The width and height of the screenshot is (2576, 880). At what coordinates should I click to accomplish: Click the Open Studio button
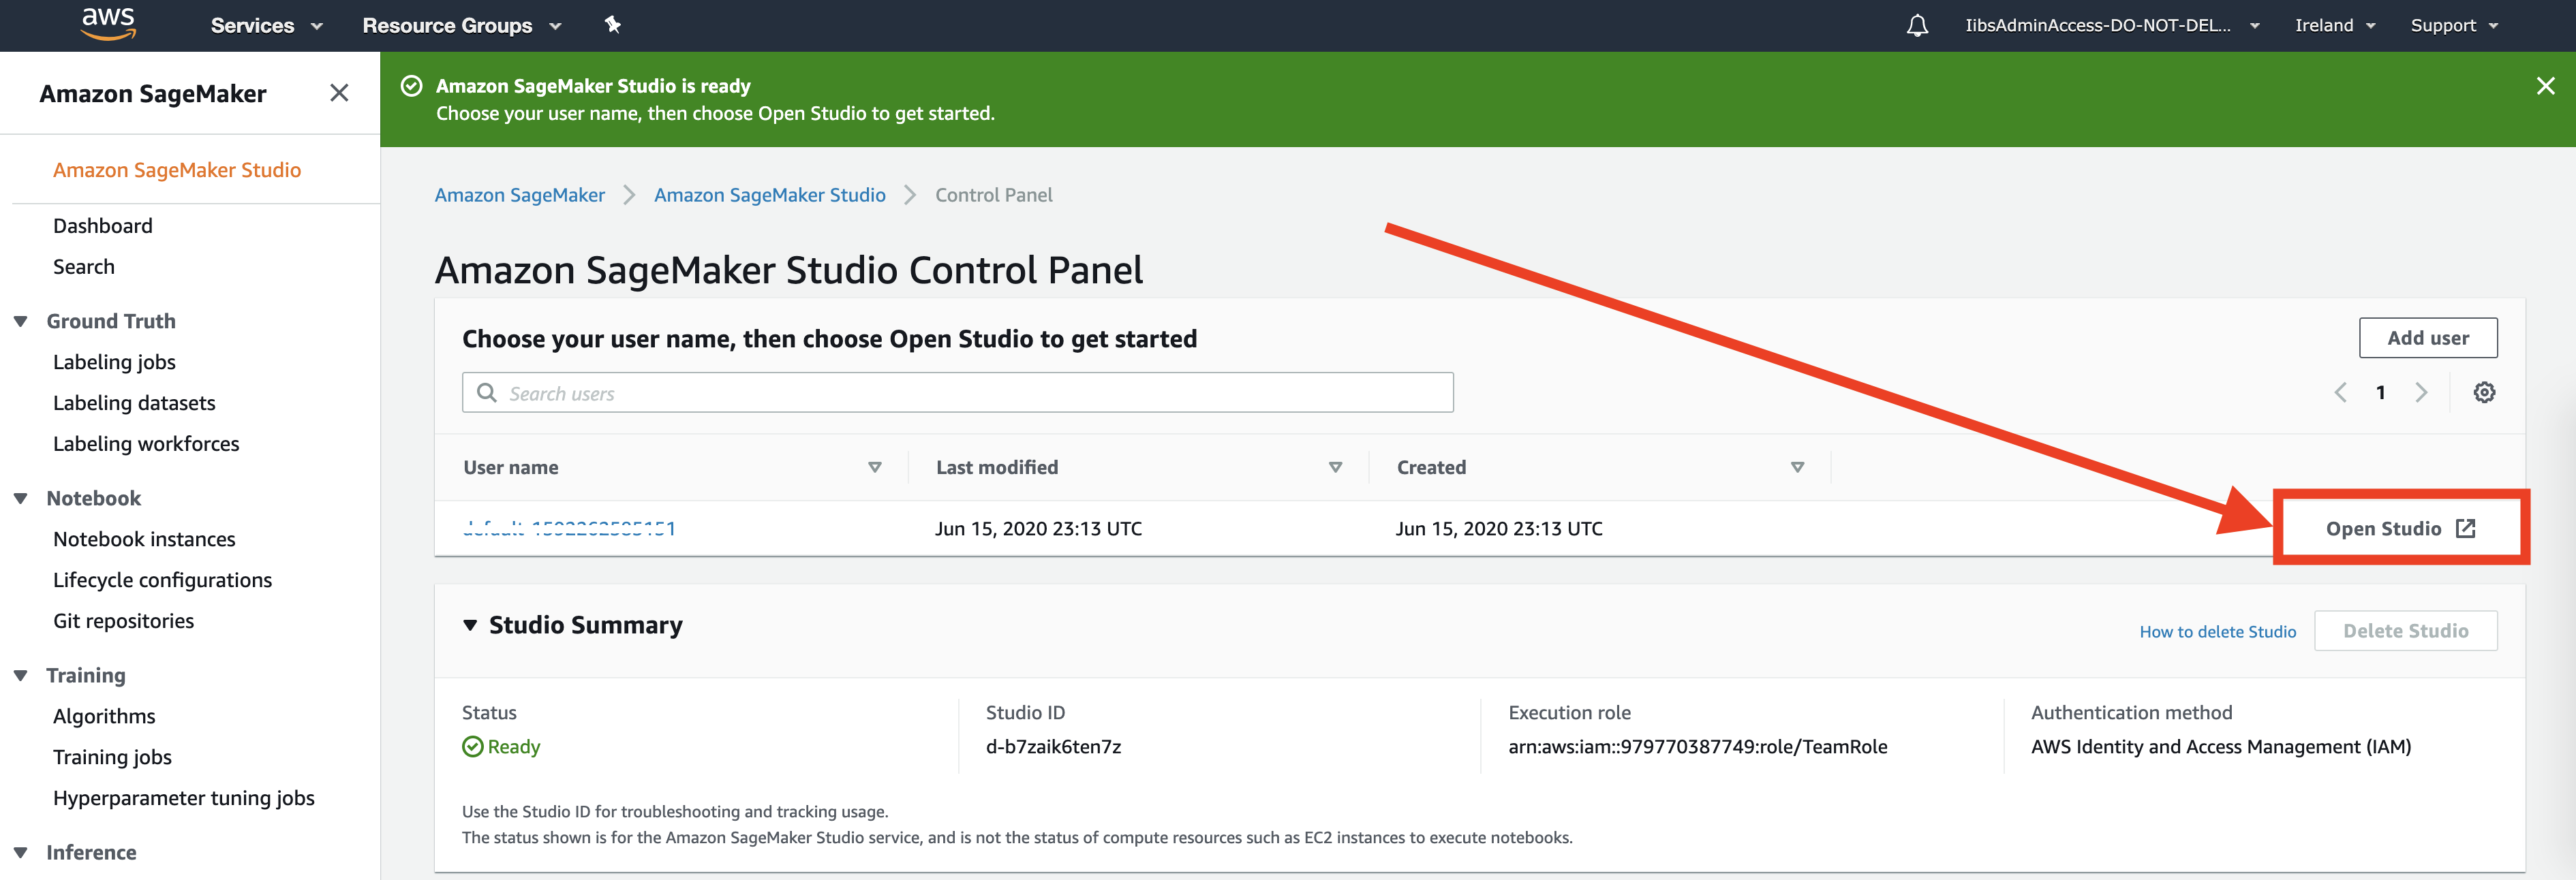click(x=2399, y=528)
